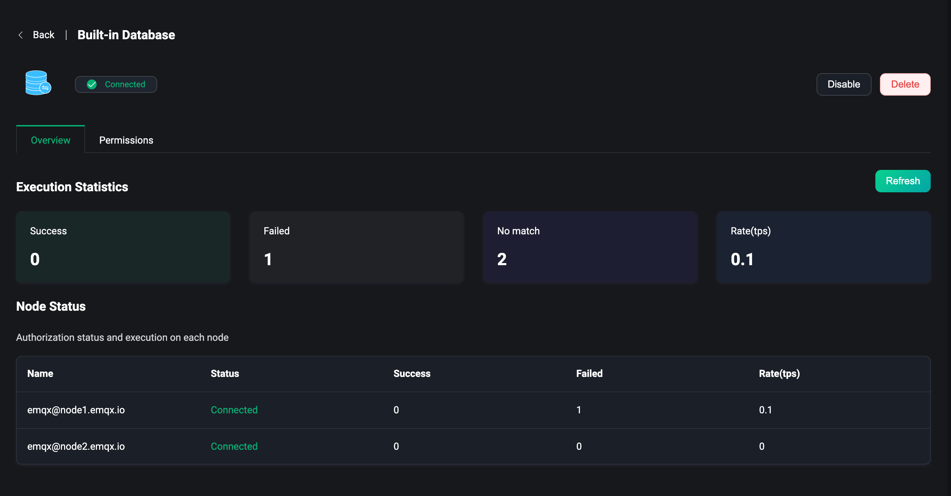Click the Back link text
This screenshot has height=496, width=951.
click(43, 35)
